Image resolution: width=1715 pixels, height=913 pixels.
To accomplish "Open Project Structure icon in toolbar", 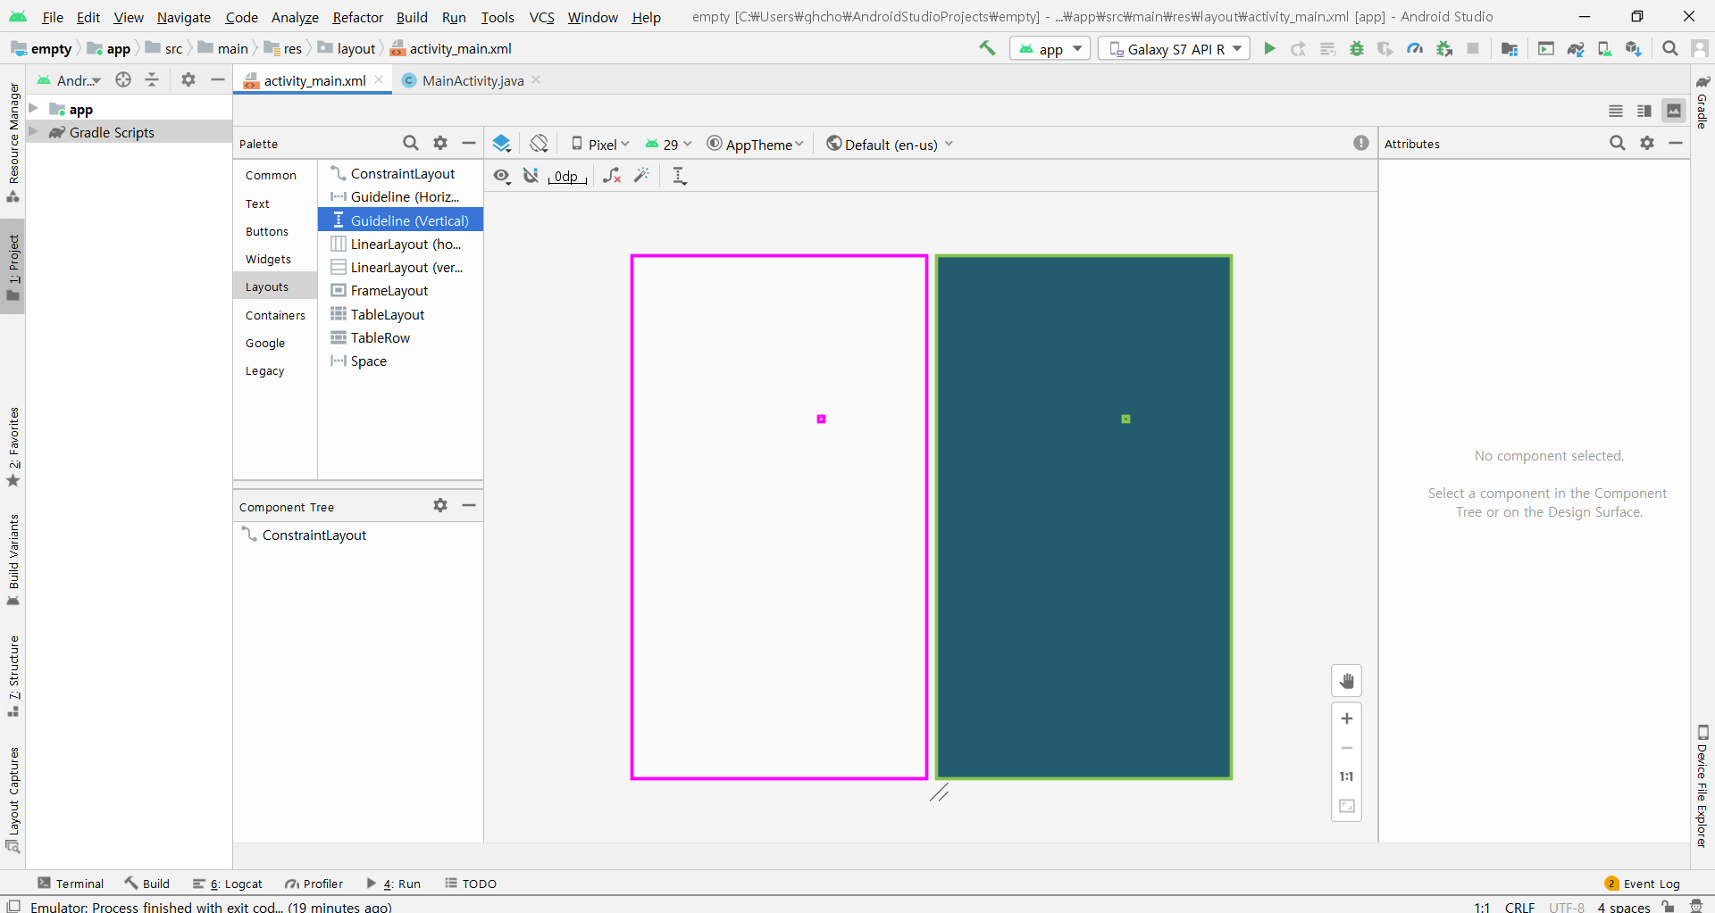I will coord(1510,48).
